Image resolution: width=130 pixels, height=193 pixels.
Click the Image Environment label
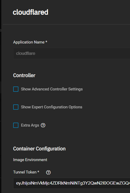tap(30, 160)
